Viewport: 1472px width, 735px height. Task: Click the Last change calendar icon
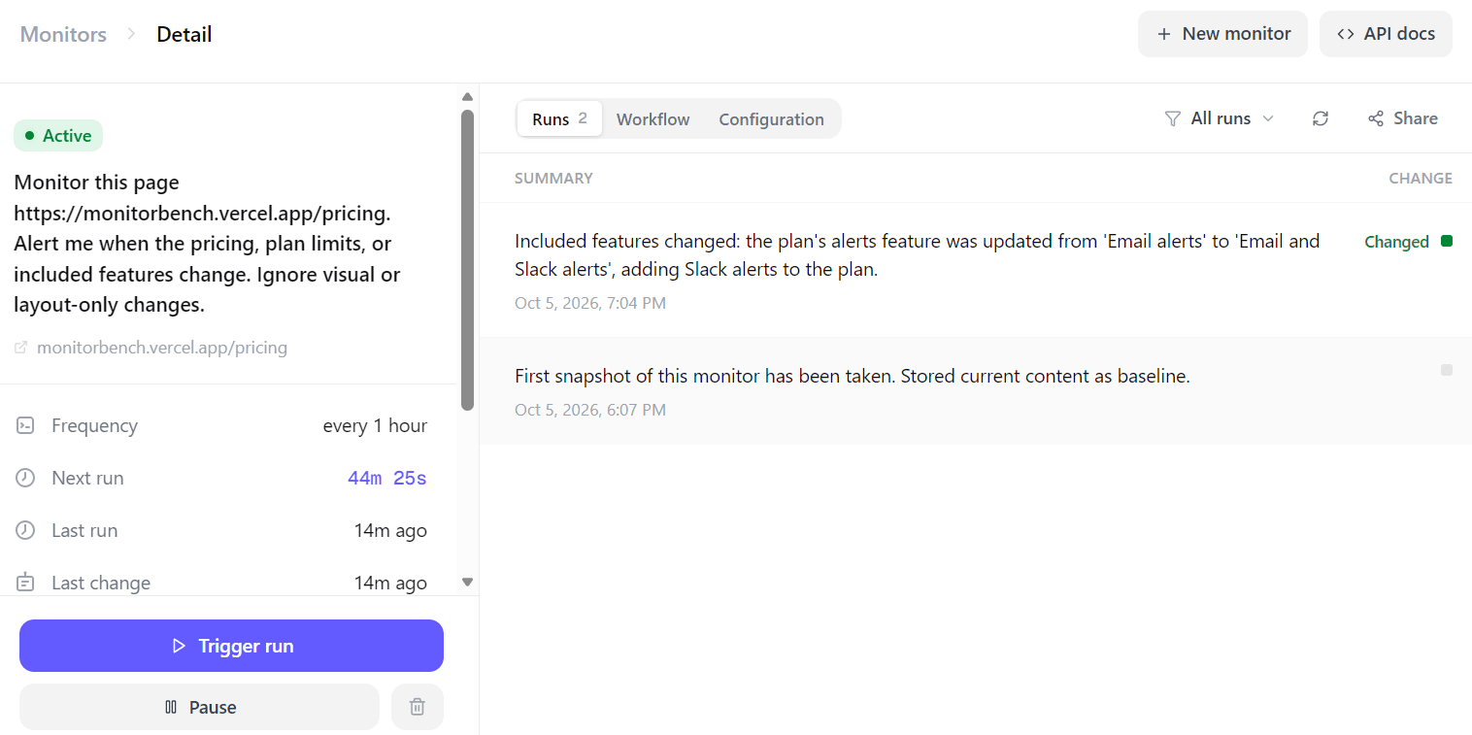(x=25, y=583)
